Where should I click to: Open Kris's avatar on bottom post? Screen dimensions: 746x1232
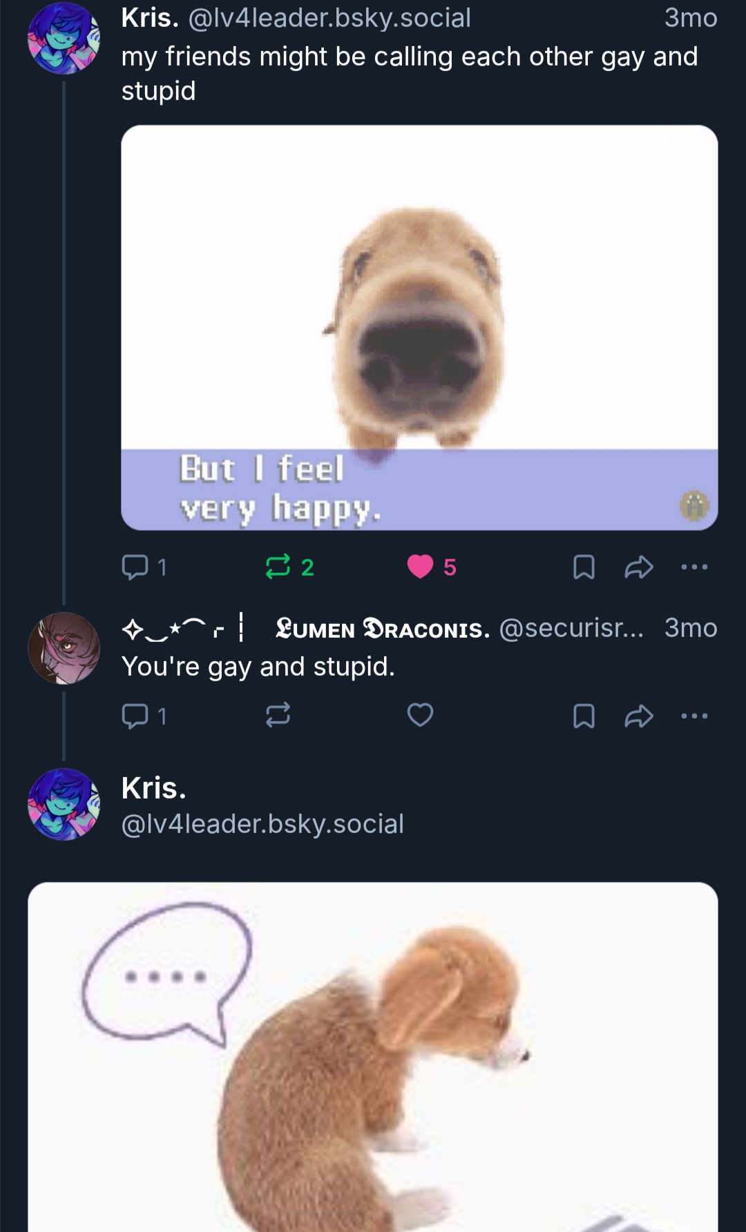[64, 804]
